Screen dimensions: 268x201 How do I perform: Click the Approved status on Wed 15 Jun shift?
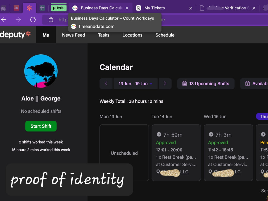click(x=218, y=143)
